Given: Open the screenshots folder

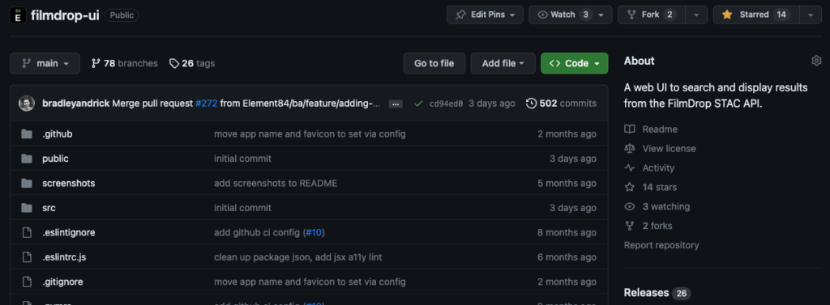Looking at the screenshot, I should click(x=69, y=184).
